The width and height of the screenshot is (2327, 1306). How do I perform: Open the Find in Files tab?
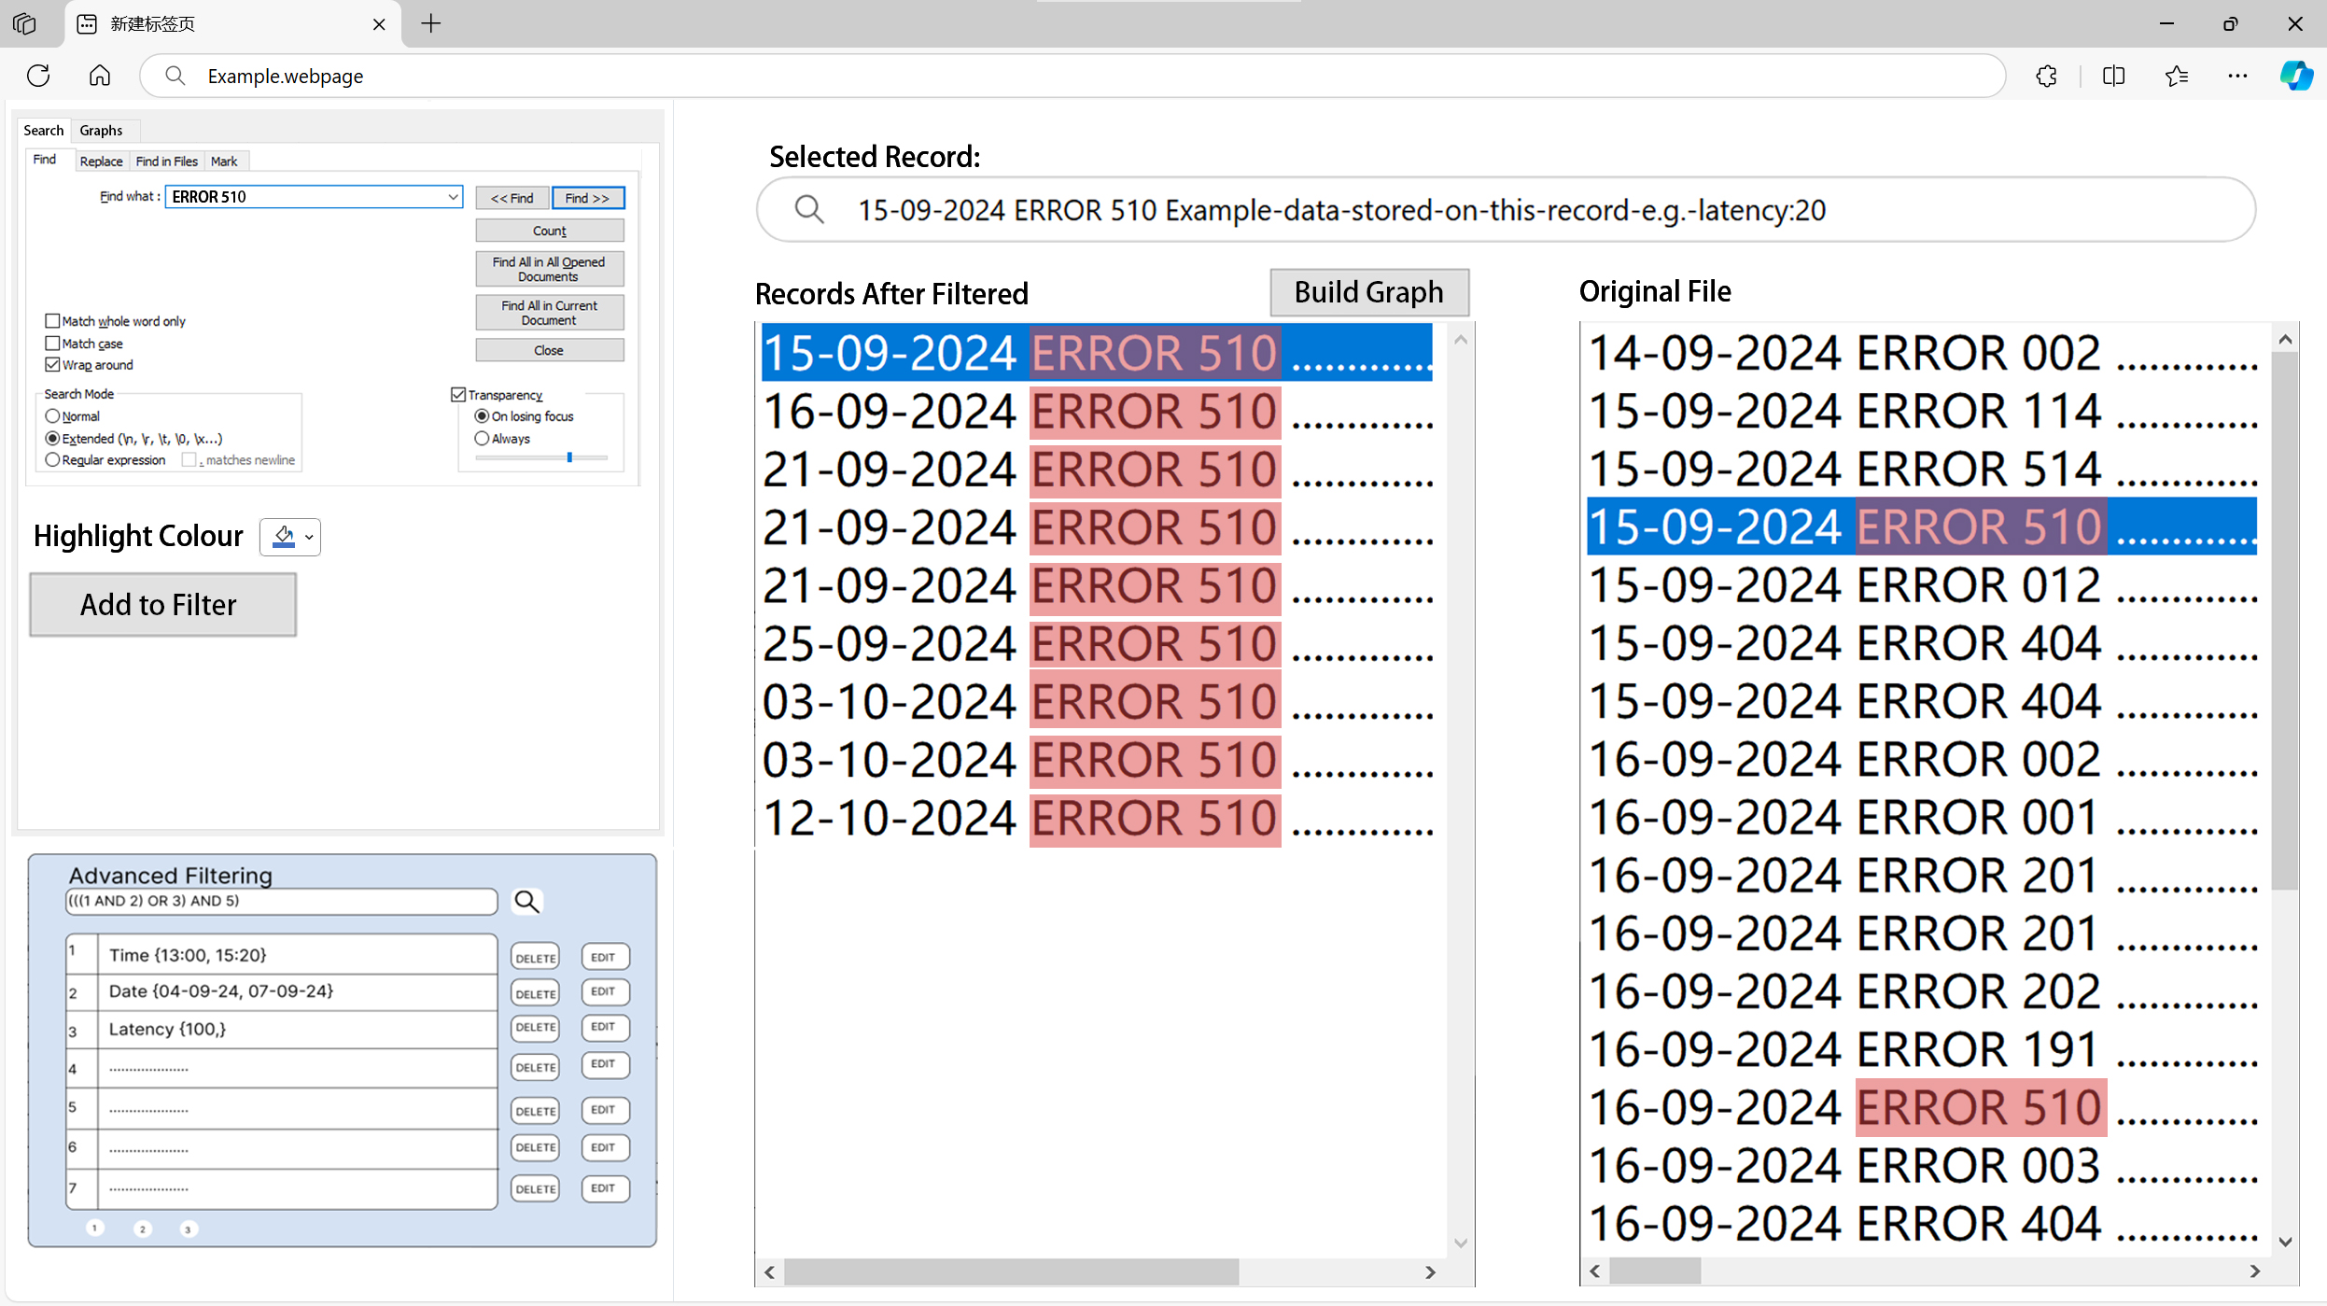pyautogui.click(x=166, y=161)
